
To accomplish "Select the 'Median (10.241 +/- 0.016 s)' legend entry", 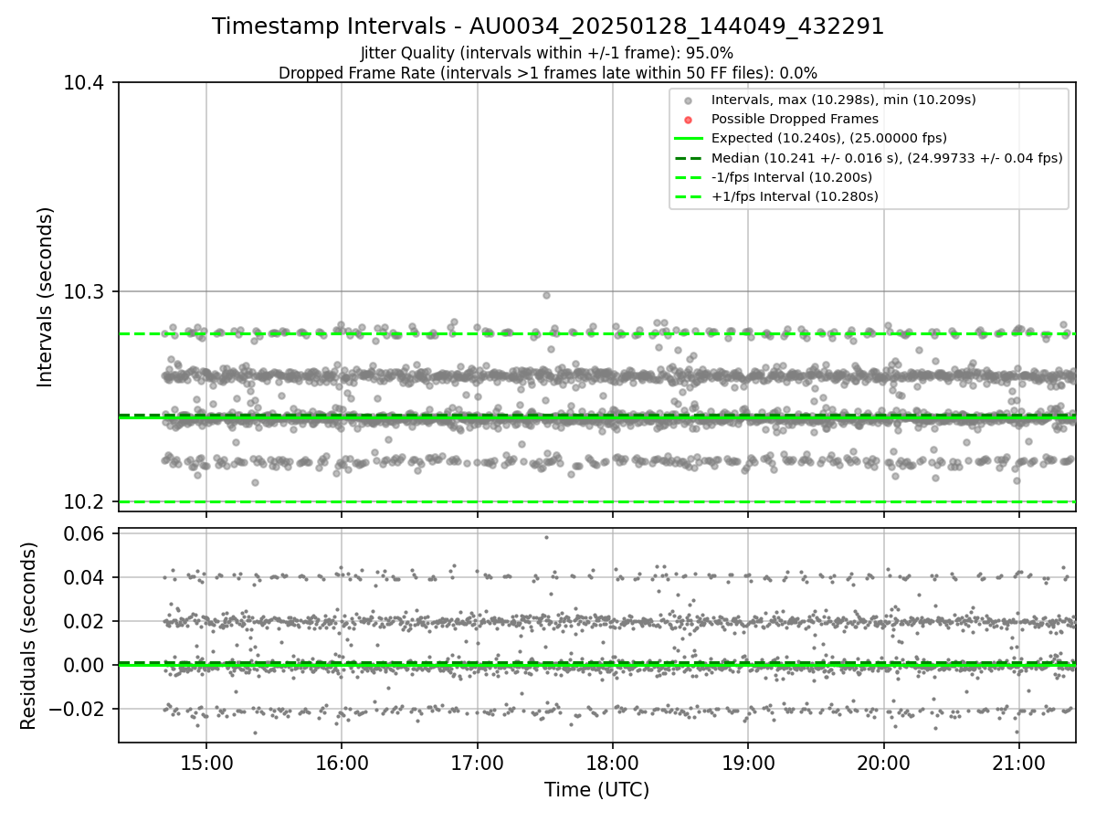I will [887, 157].
